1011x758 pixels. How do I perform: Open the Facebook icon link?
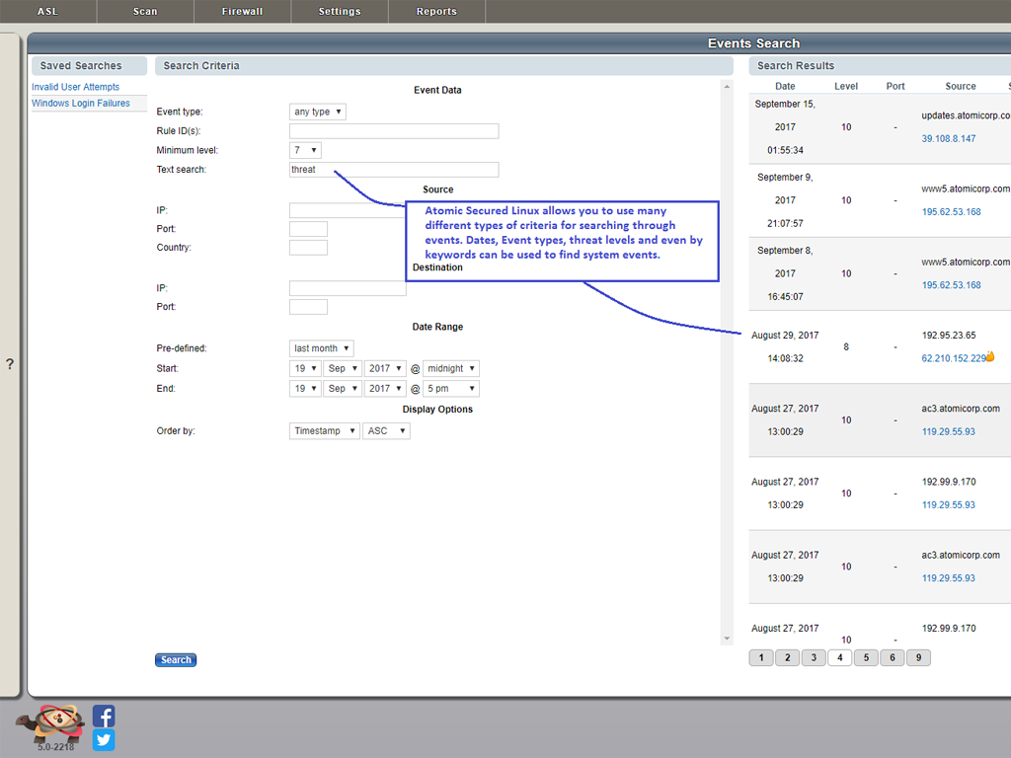(x=104, y=717)
